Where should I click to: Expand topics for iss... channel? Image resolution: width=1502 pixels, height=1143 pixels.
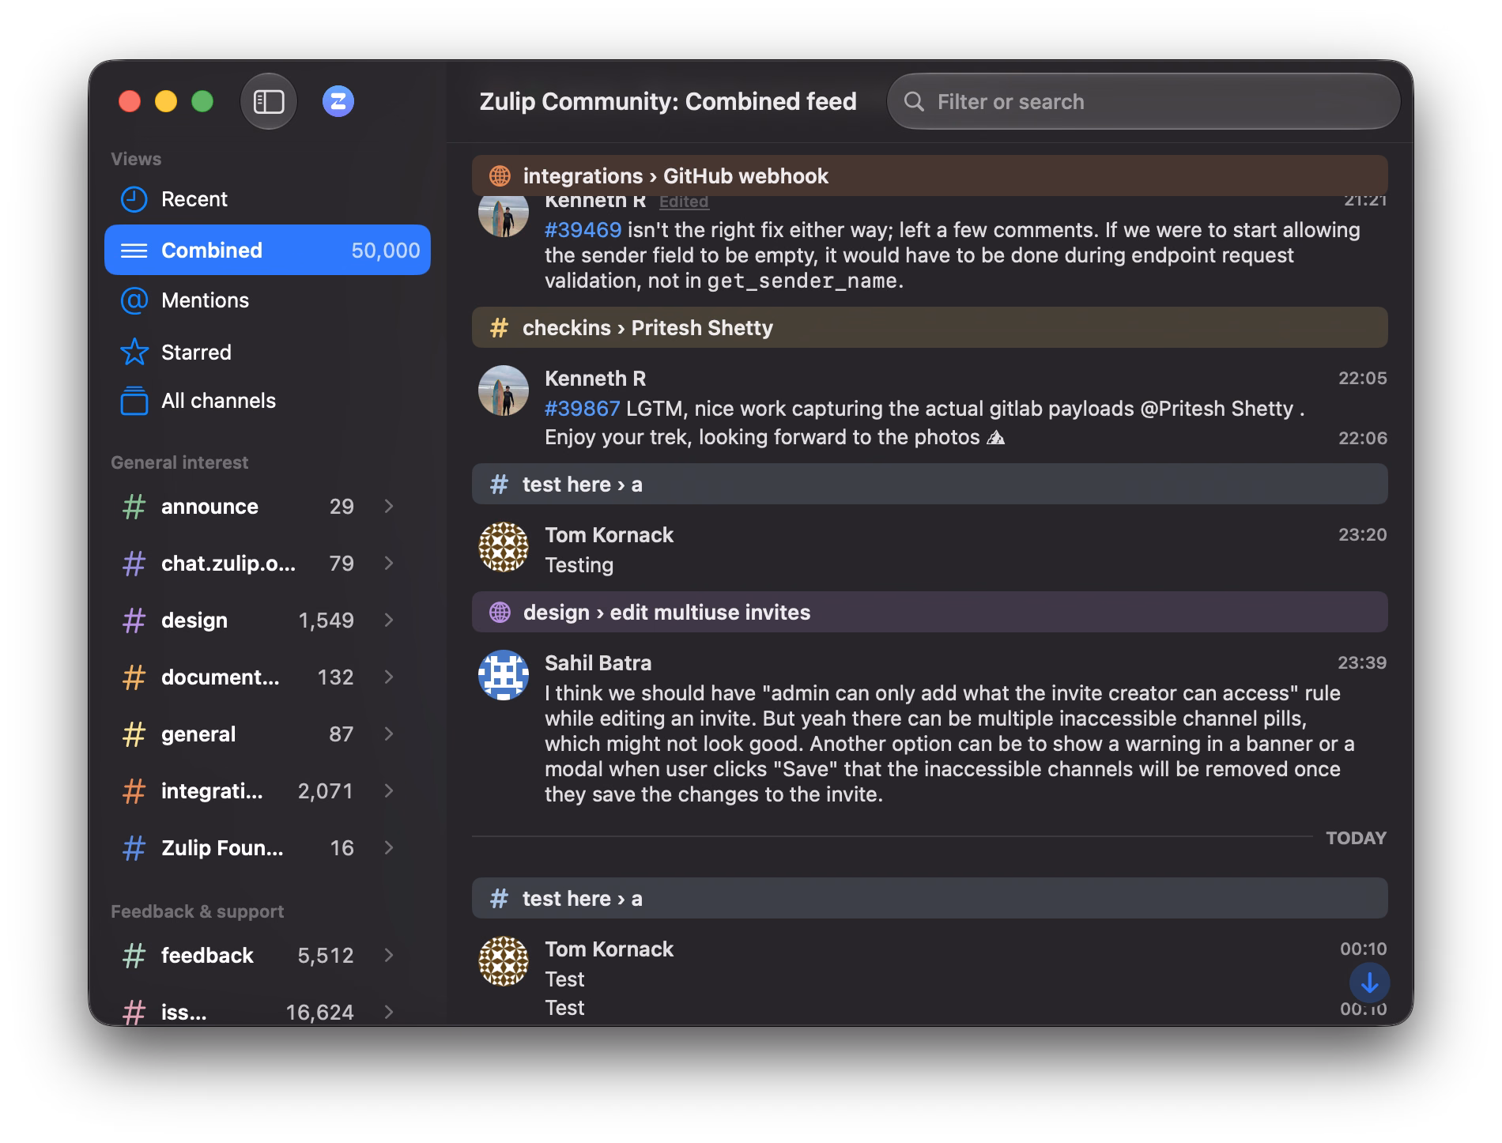click(x=389, y=1013)
